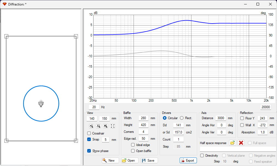Image resolution: width=277 pixels, height=166 pixels.
Task: Click the app logo in the title bar
Action: 5,4
